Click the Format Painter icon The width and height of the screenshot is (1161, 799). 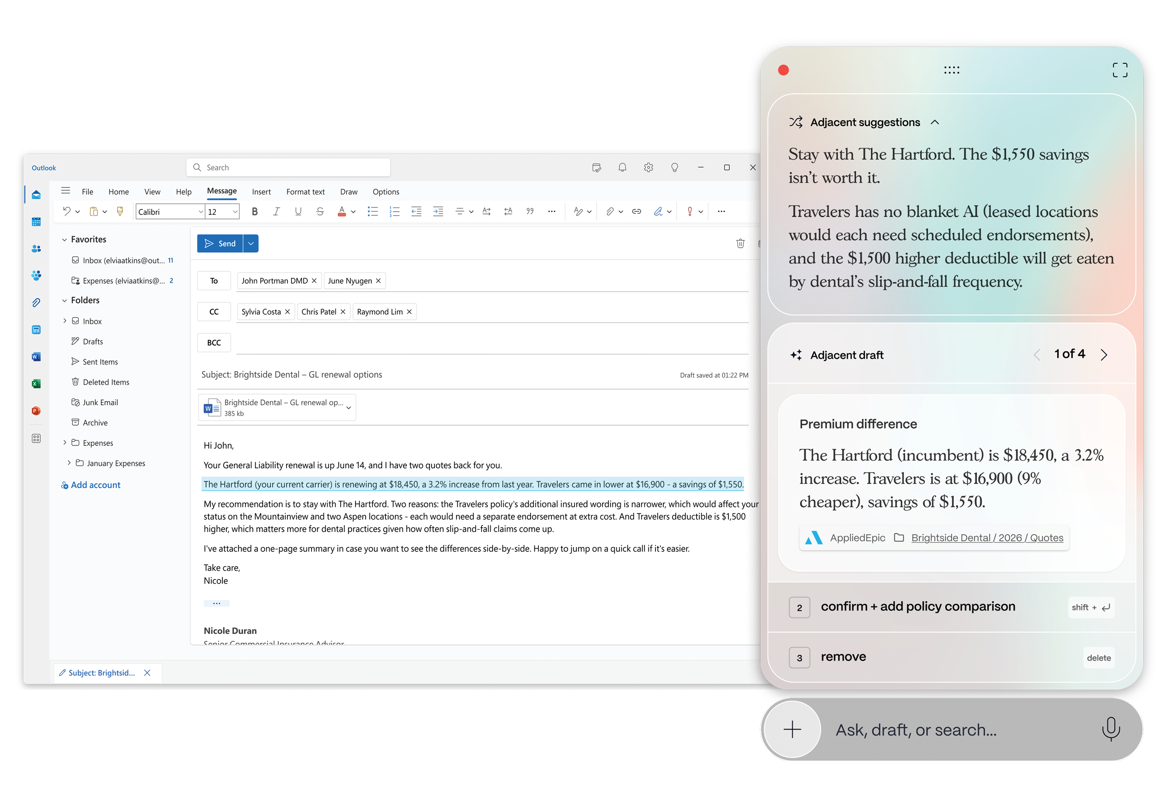120,212
